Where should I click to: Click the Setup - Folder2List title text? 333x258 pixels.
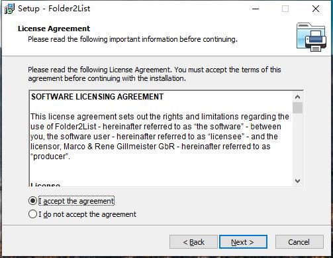[54, 9]
